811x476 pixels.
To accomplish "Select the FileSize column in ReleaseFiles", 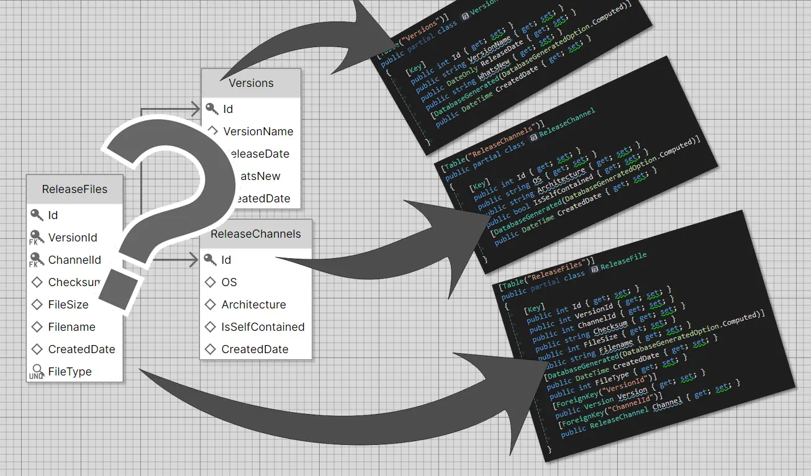I will pyautogui.click(x=68, y=305).
